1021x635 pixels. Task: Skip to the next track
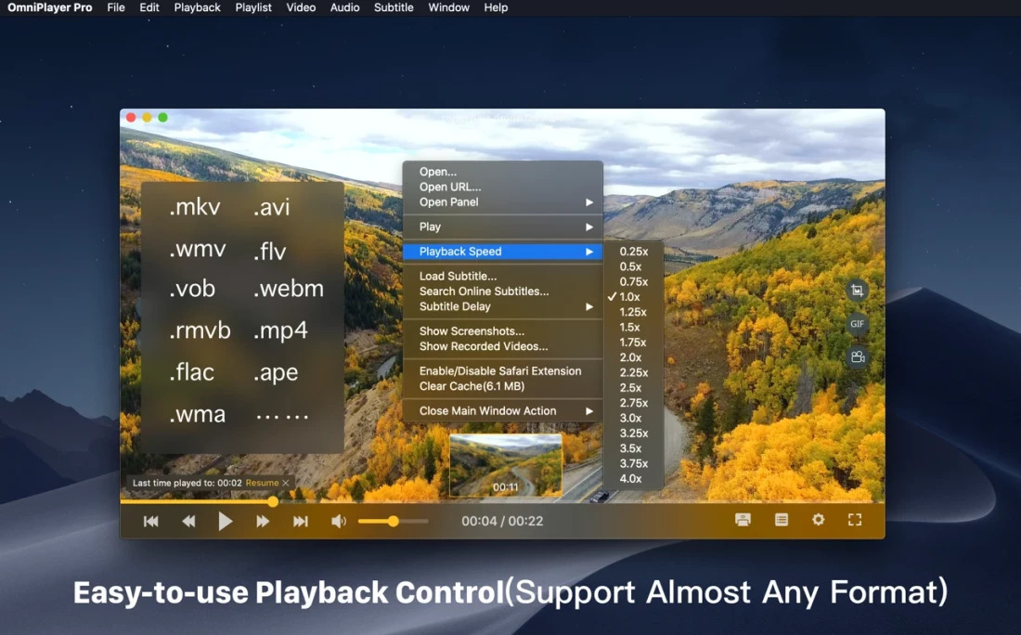tap(300, 521)
